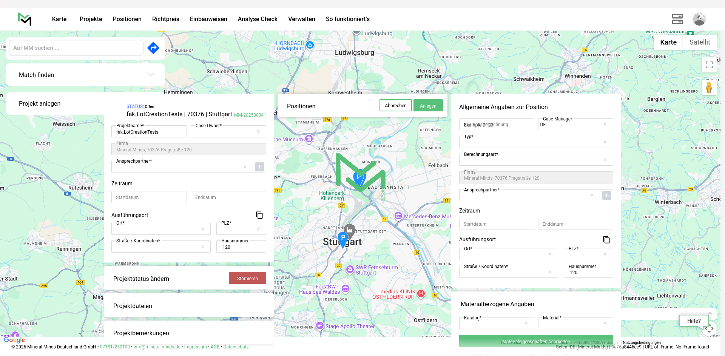Open the Projekte menu

[x=91, y=19]
